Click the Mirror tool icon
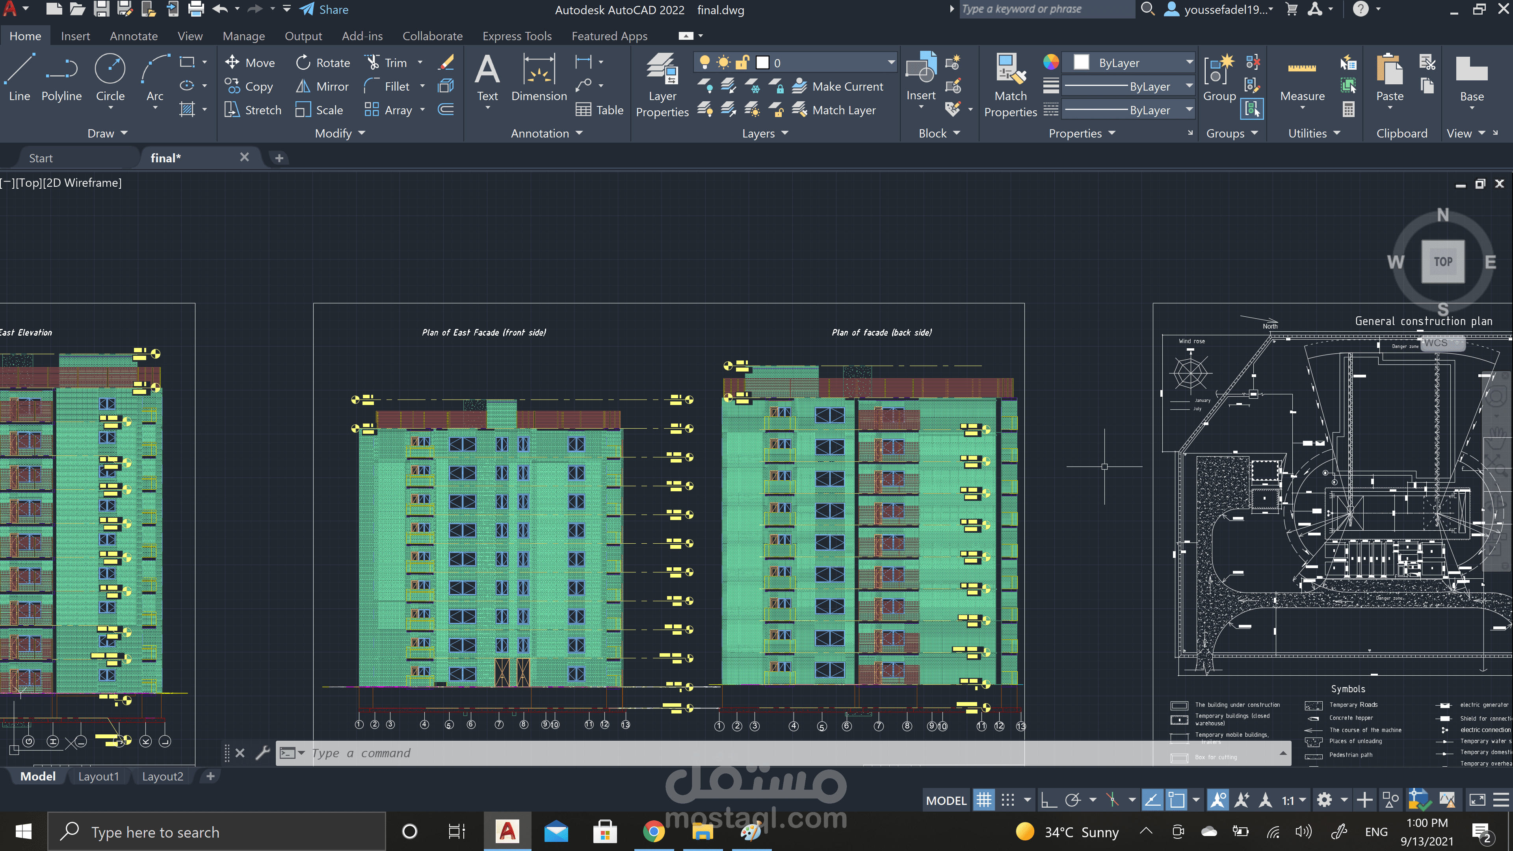 (x=303, y=86)
